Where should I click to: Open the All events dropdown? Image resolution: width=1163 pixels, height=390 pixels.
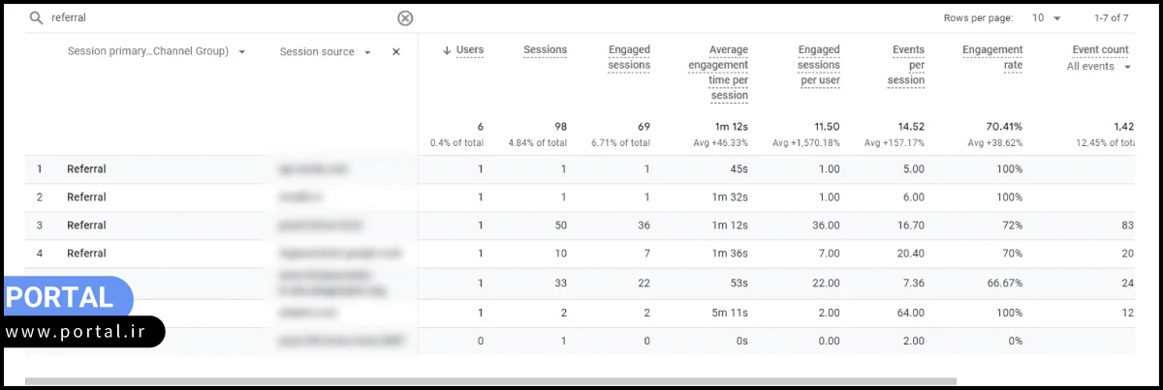point(1099,67)
